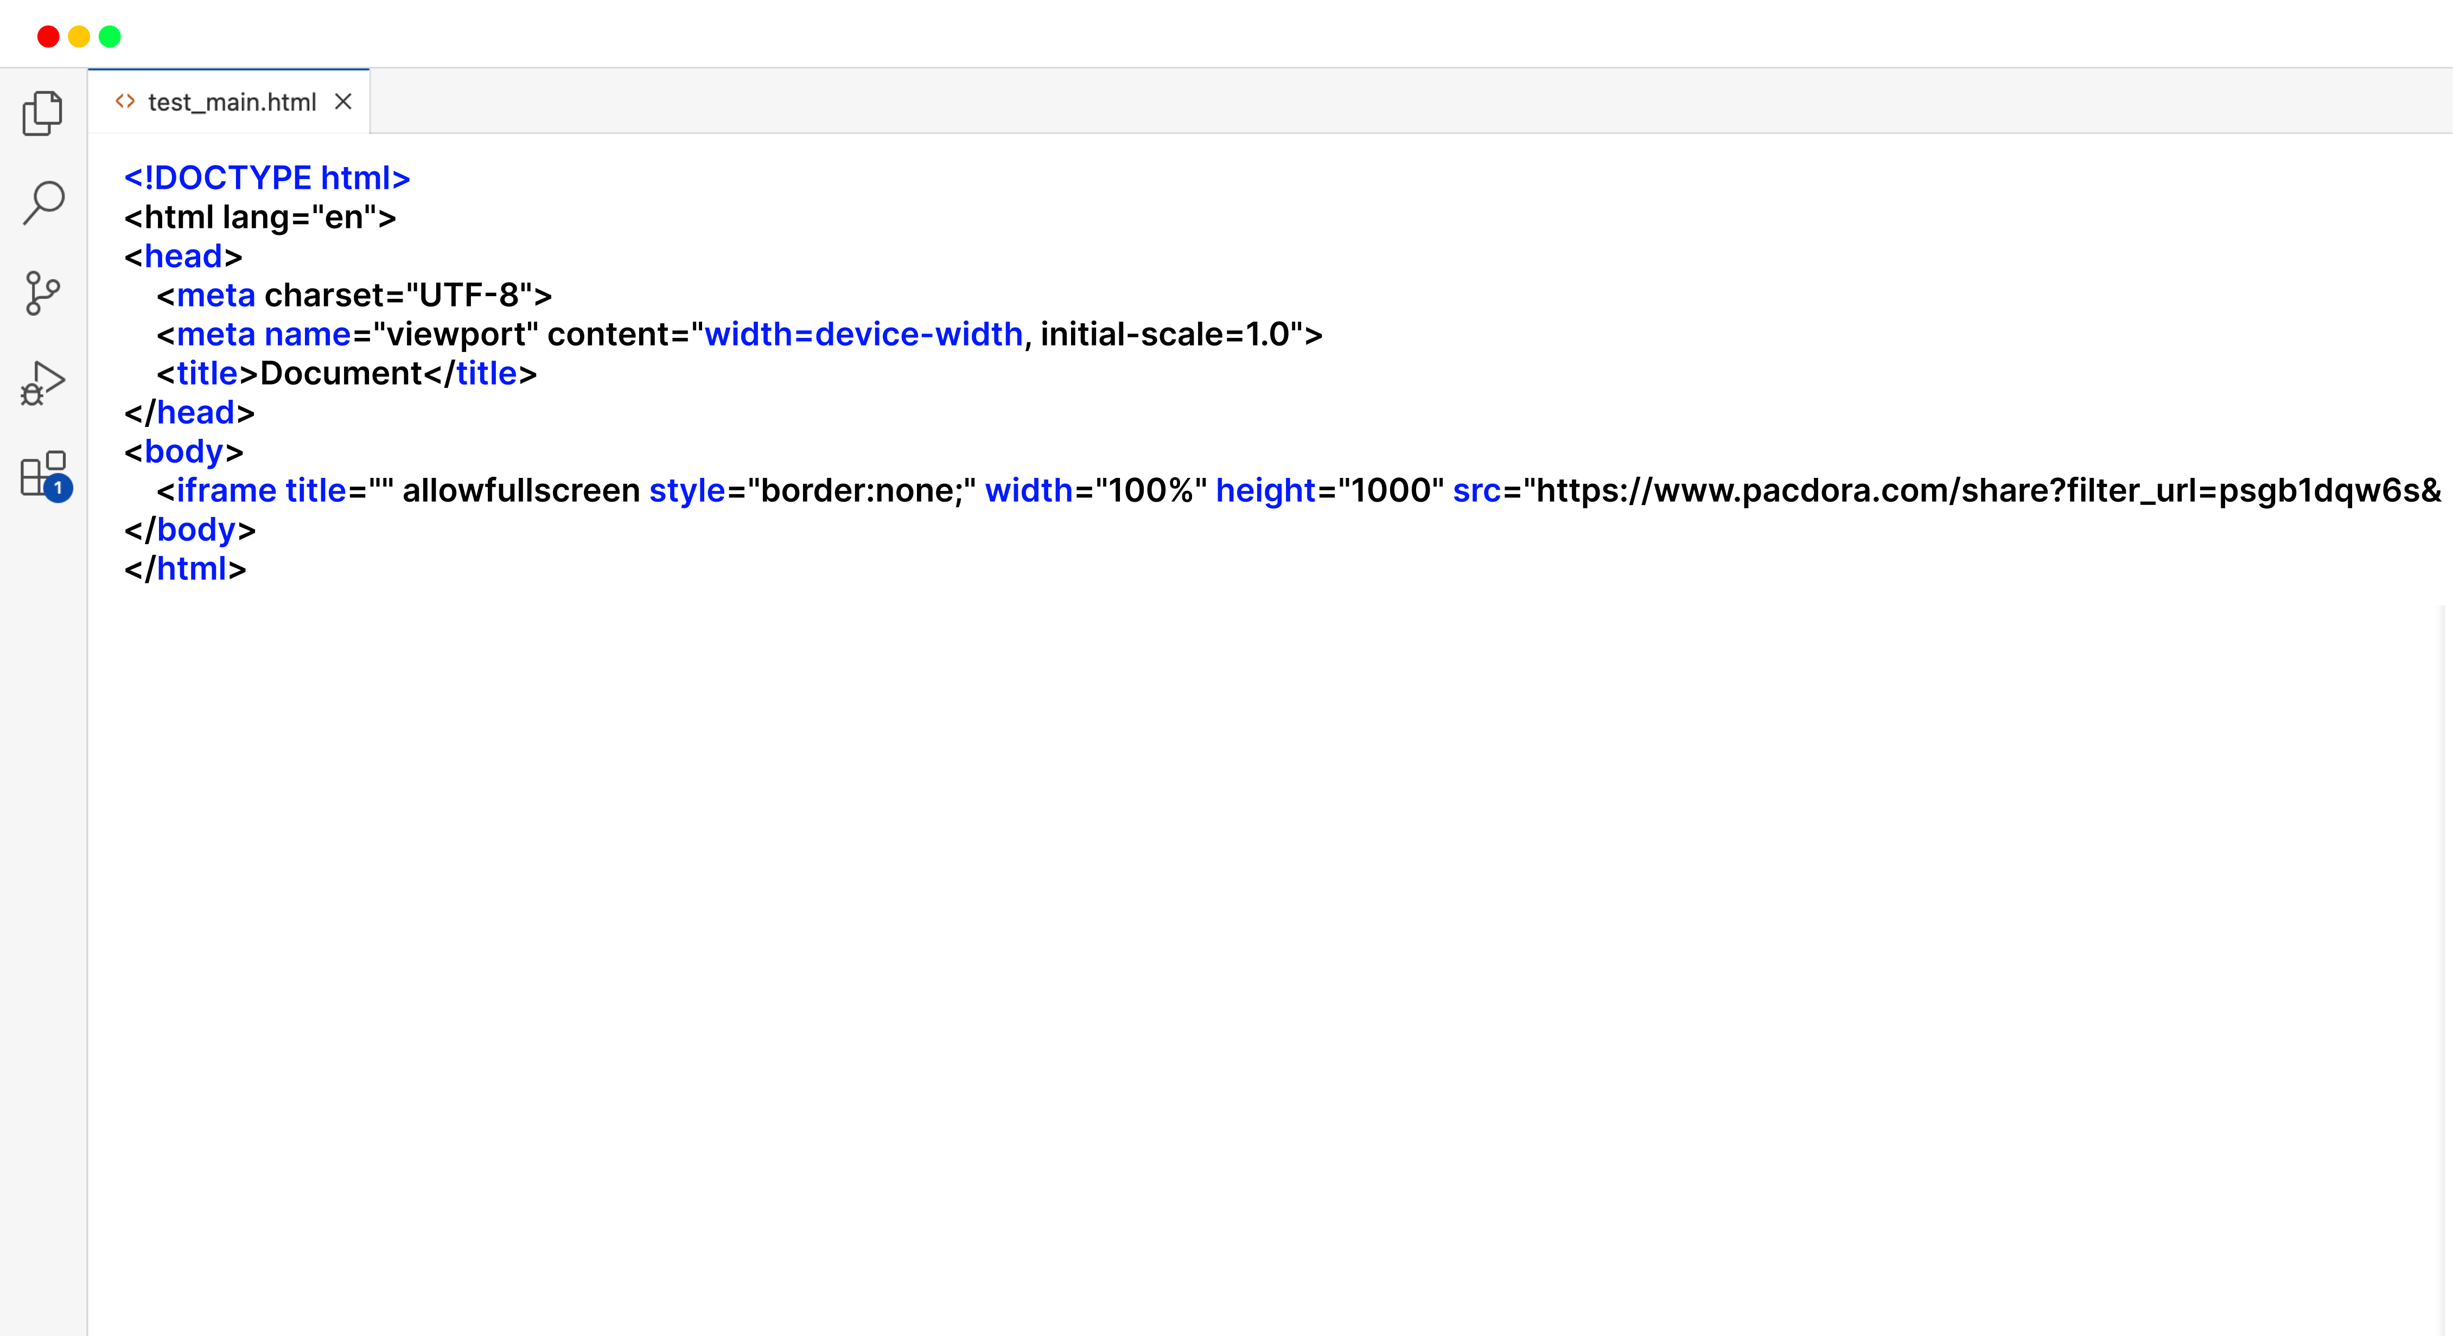Click the yellow minimize window button
This screenshot has height=1336, width=2453.
79,36
